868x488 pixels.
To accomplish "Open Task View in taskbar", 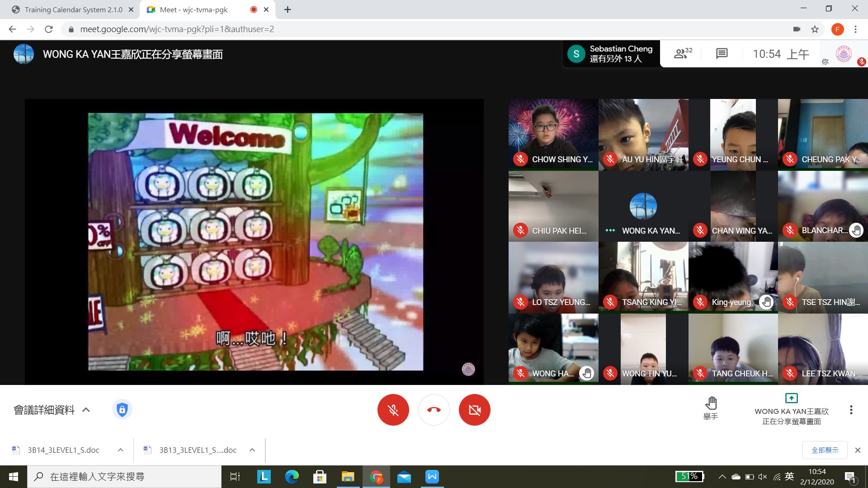I will (235, 477).
